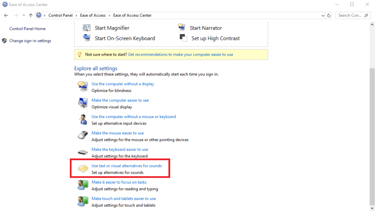Open Control Panel Home
Screen dimensions: 375x211
(x=27, y=29)
